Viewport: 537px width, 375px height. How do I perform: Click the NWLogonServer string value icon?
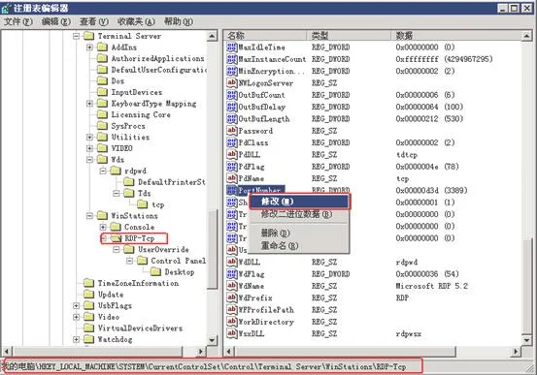pos(232,83)
